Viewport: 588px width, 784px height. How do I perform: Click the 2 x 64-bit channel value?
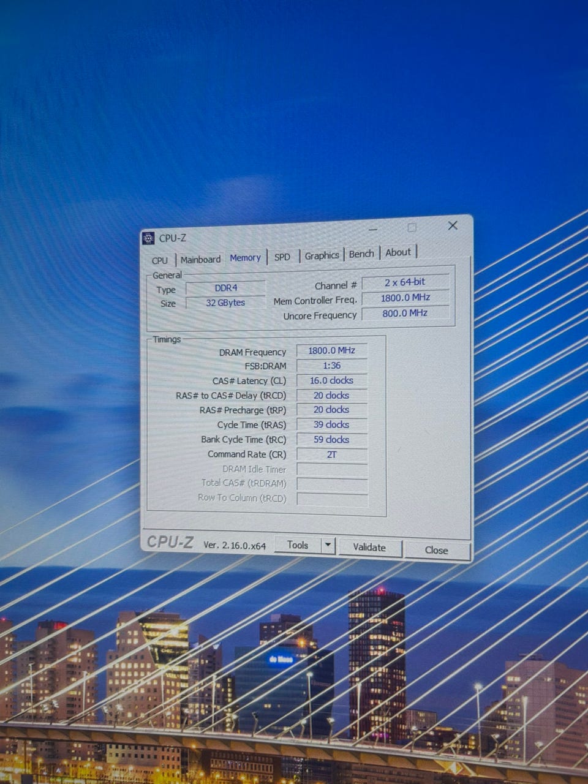[405, 282]
